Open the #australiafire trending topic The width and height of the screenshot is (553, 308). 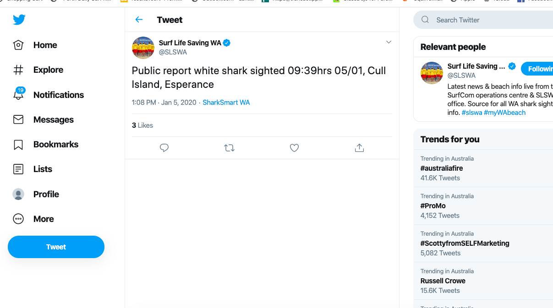point(442,168)
